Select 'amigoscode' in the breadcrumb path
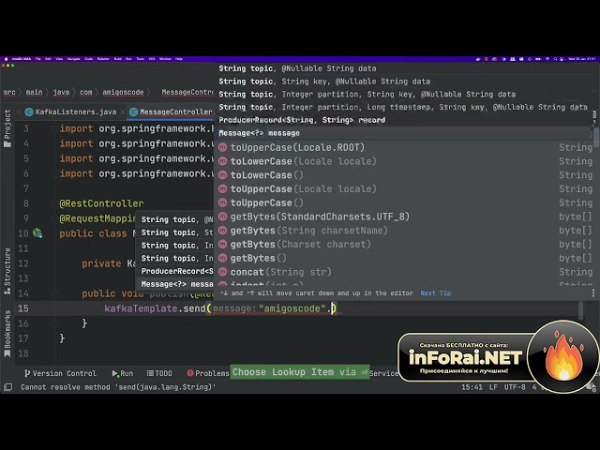 [x=123, y=92]
